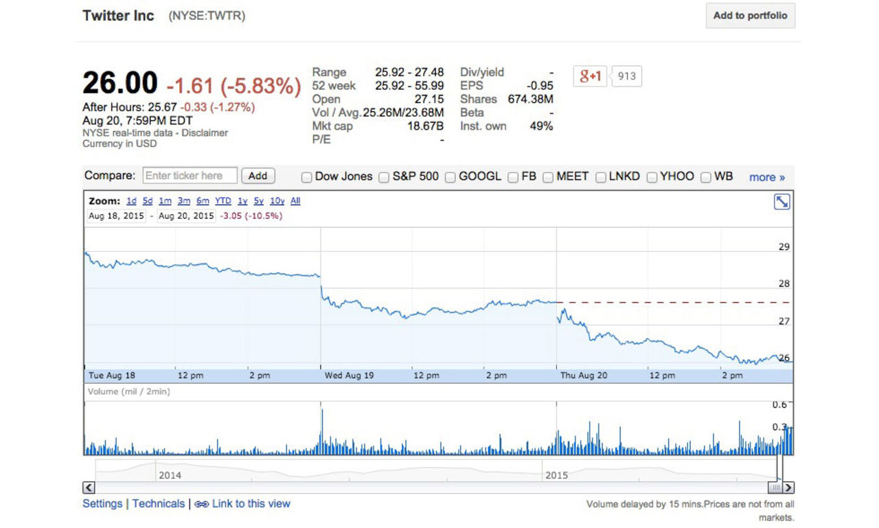This screenshot has width=879, height=528.
Task: Expand more comparison tickers
Action: tap(766, 177)
